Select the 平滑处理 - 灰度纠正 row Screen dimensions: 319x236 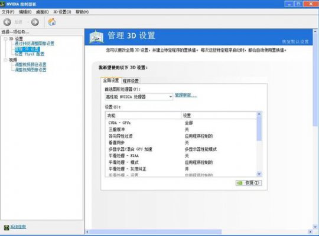click(x=181, y=169)
